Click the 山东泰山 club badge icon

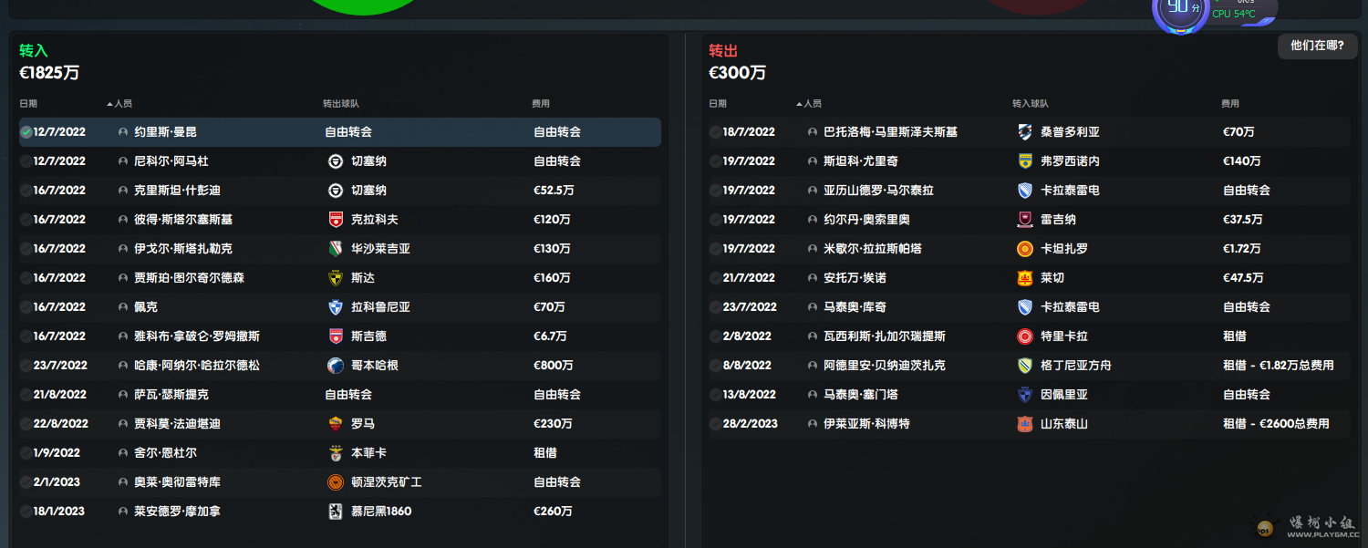point(1025,424)
